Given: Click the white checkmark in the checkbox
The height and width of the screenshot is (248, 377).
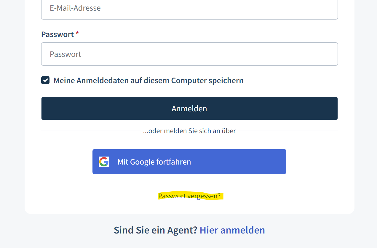Looking at the screenshot, I should [45, 80].
